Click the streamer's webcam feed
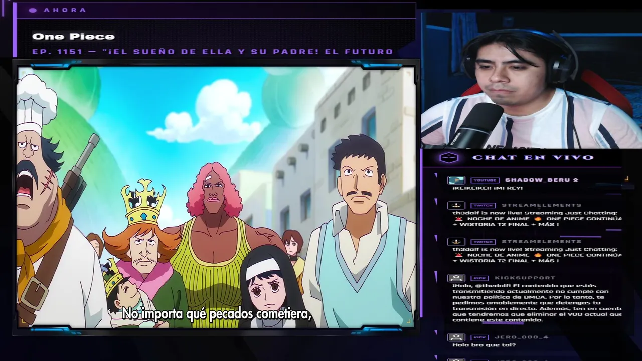The image size is (642, 361). tap(532, 80)
